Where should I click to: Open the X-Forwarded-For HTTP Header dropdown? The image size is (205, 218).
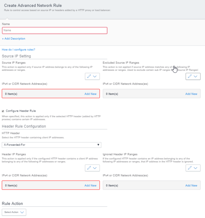52,145
